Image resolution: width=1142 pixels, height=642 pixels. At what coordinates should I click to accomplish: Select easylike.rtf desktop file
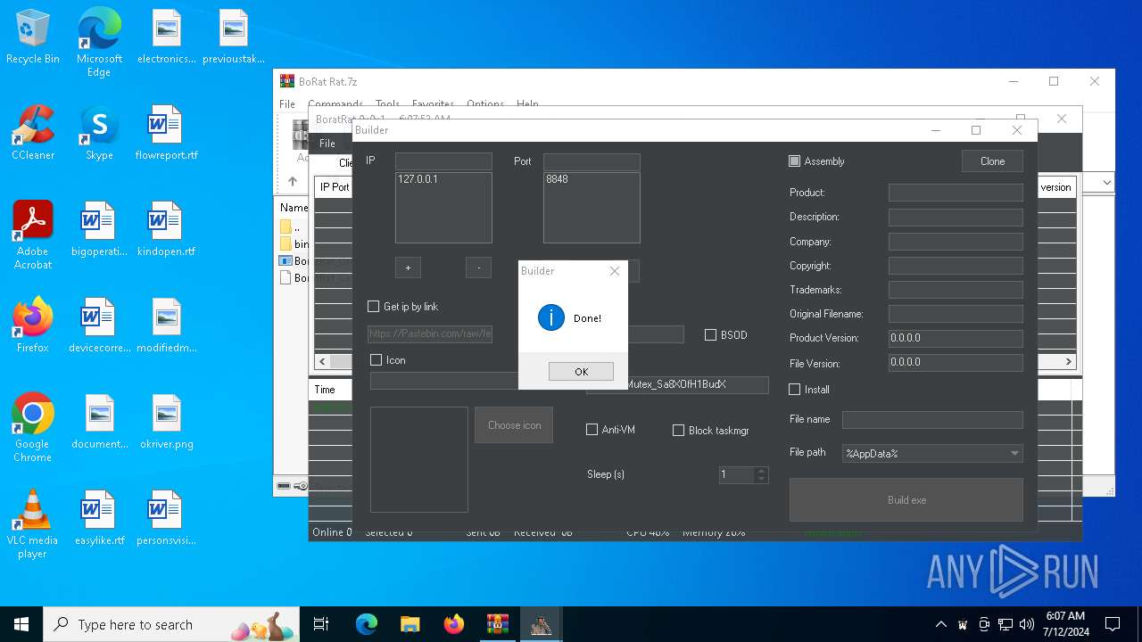pyautogui.click(x=99, y=519)
